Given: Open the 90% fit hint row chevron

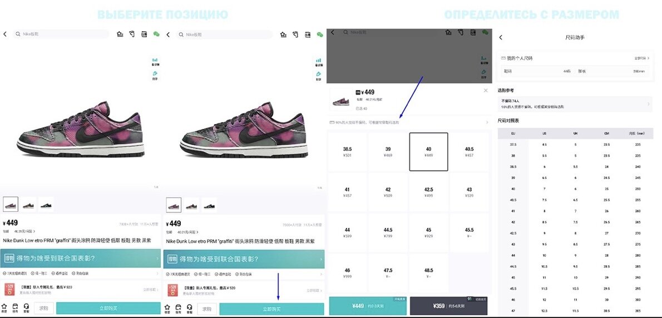Looking at the screenshot, I should click(x=487, y=122).
